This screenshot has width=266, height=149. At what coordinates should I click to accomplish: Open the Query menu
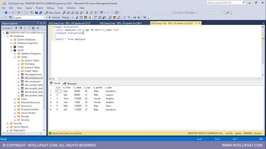click(29, 8)
